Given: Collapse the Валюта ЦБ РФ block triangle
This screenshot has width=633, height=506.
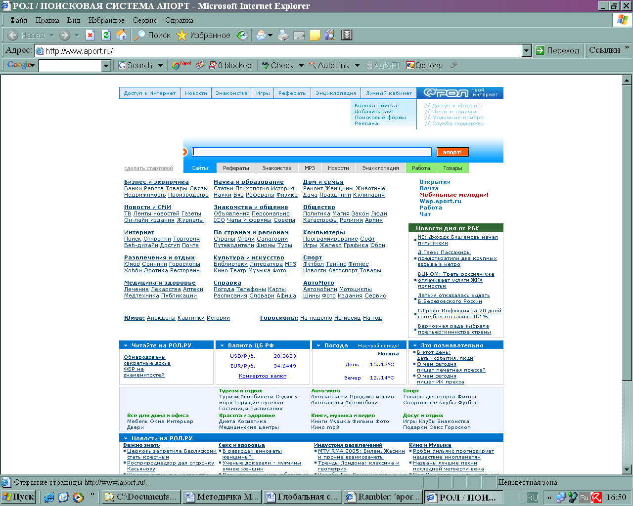Looking at the screenshot, I should 222,345.
